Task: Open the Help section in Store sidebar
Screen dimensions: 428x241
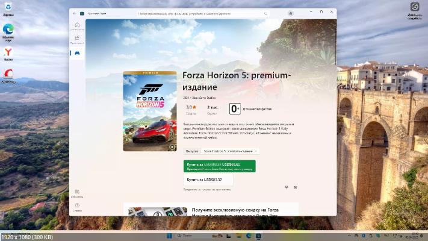Action: pyautogui.click(x=77, y=207)
